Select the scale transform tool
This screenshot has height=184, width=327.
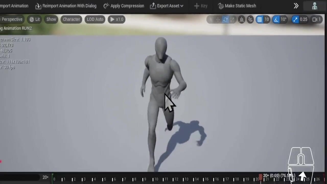[x=232, y=19]
